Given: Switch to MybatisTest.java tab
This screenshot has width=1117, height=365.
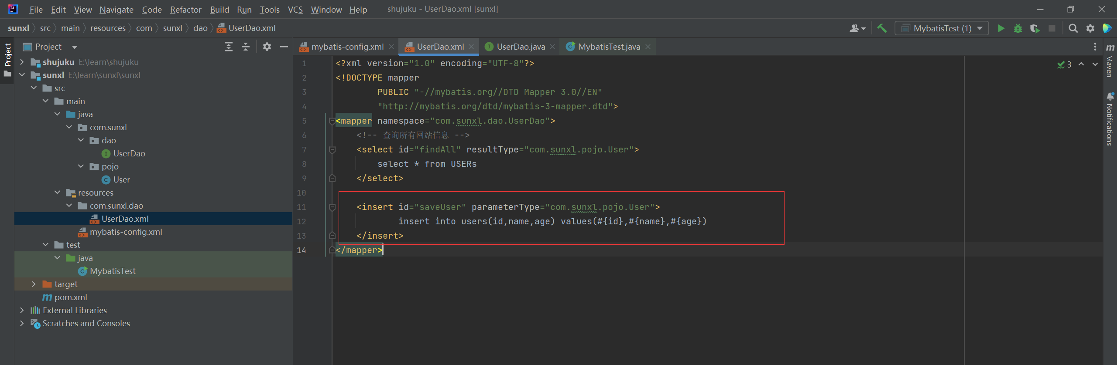Looking at the screenshot, I should 609,47.
